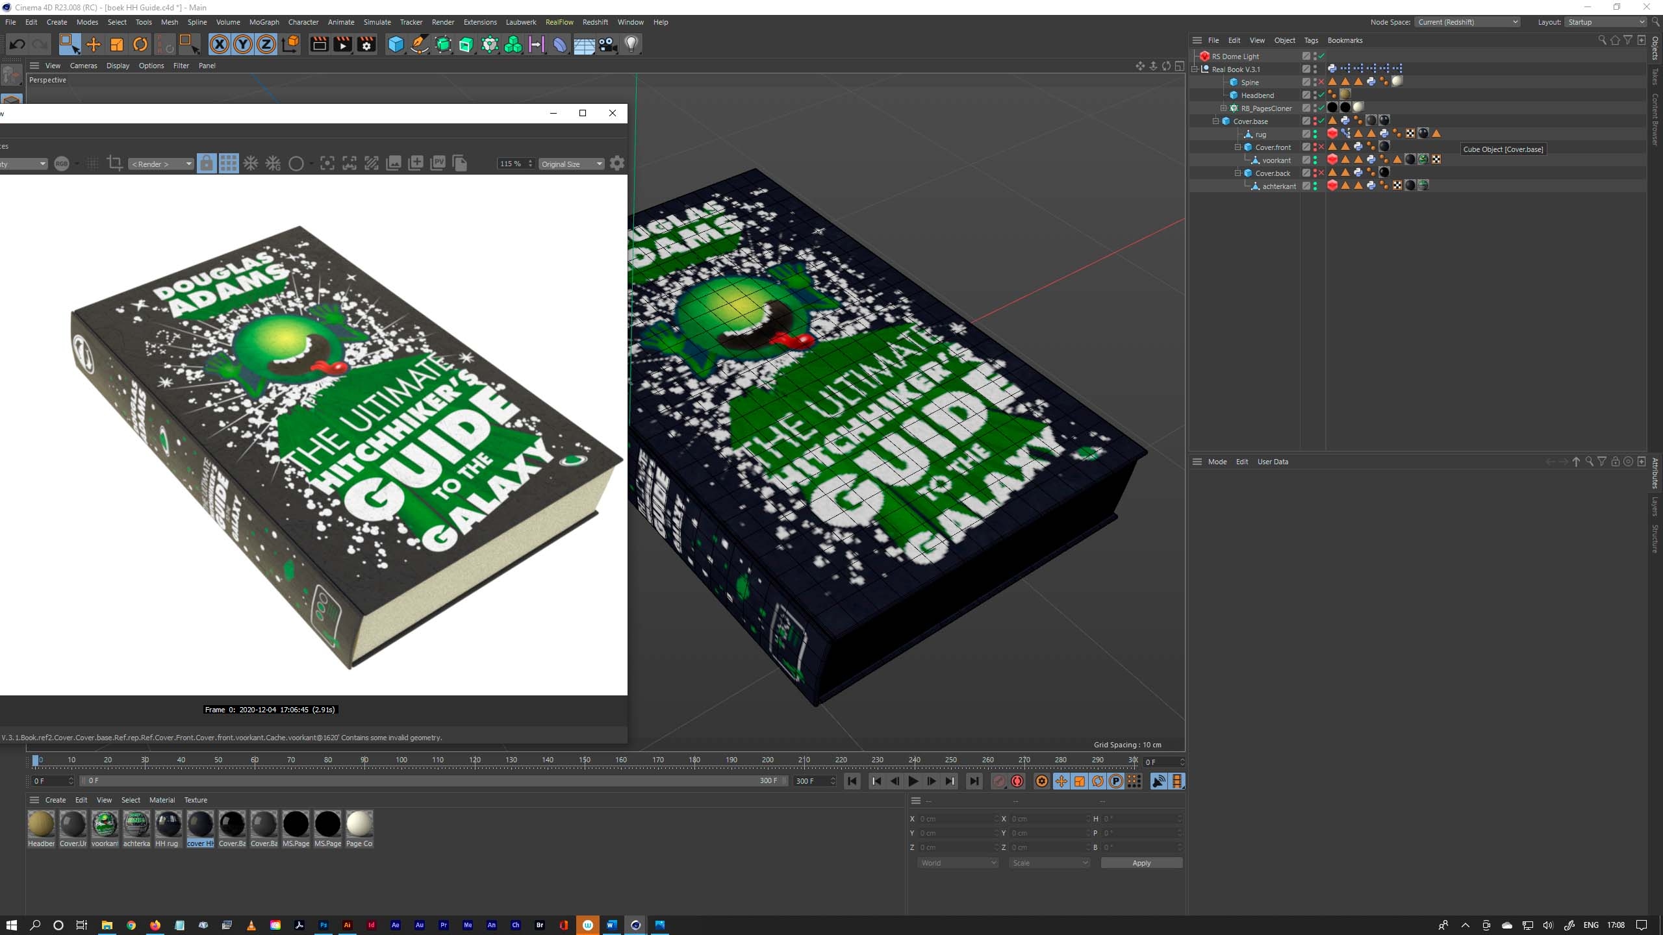
Task: Activate the Rotate tool in top toolbar
Action: tap(140, 44)
